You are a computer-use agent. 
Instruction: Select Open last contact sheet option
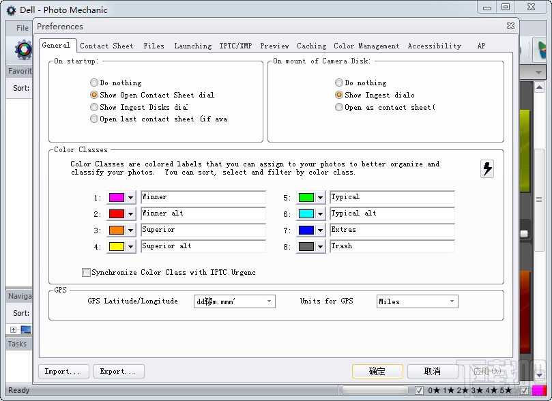[93, 119]
